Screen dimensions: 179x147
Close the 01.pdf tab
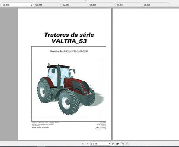coord(31,5)
